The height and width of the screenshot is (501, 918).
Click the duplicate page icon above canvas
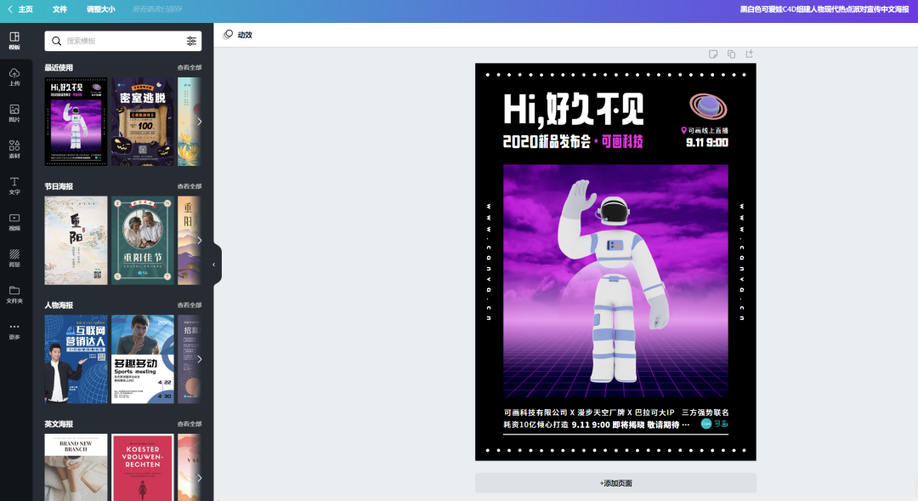731,54
